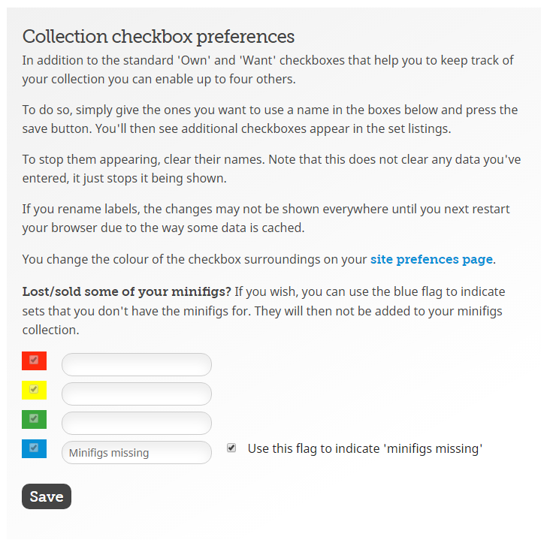Click the paragraph starting 'To do so, simply'

270,119
